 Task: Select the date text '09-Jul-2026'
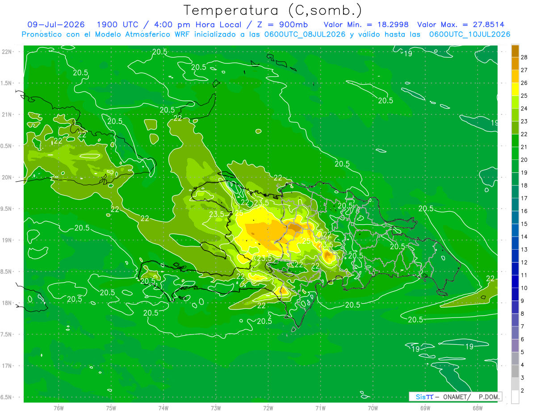(x=56, y=25)
